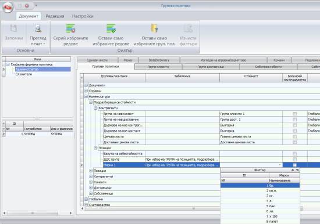Expand the Собственици node
This screenshot has height=224, width=320.
[x=91, y=193]
